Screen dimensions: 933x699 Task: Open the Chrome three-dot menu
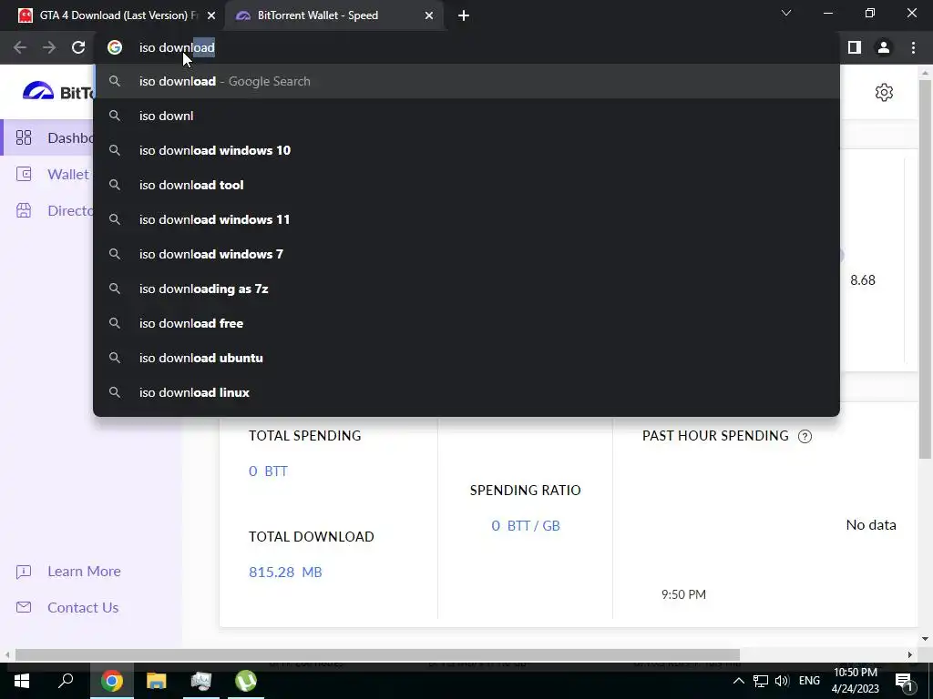click(913, 47)
